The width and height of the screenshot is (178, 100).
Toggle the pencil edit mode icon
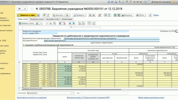(44, 15)
